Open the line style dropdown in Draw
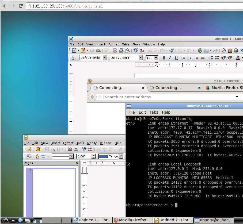This screenshot has width=243, height=224. click(71, 156)
